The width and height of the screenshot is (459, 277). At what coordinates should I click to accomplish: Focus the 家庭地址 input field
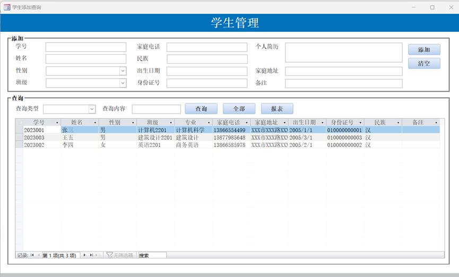point(344,71)
